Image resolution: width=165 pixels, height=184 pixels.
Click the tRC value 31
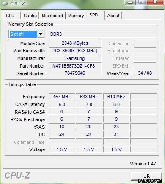pos(116,134)
